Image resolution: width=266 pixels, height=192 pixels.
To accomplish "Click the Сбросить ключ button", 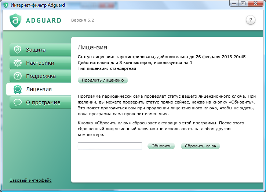I will (200, 146).
